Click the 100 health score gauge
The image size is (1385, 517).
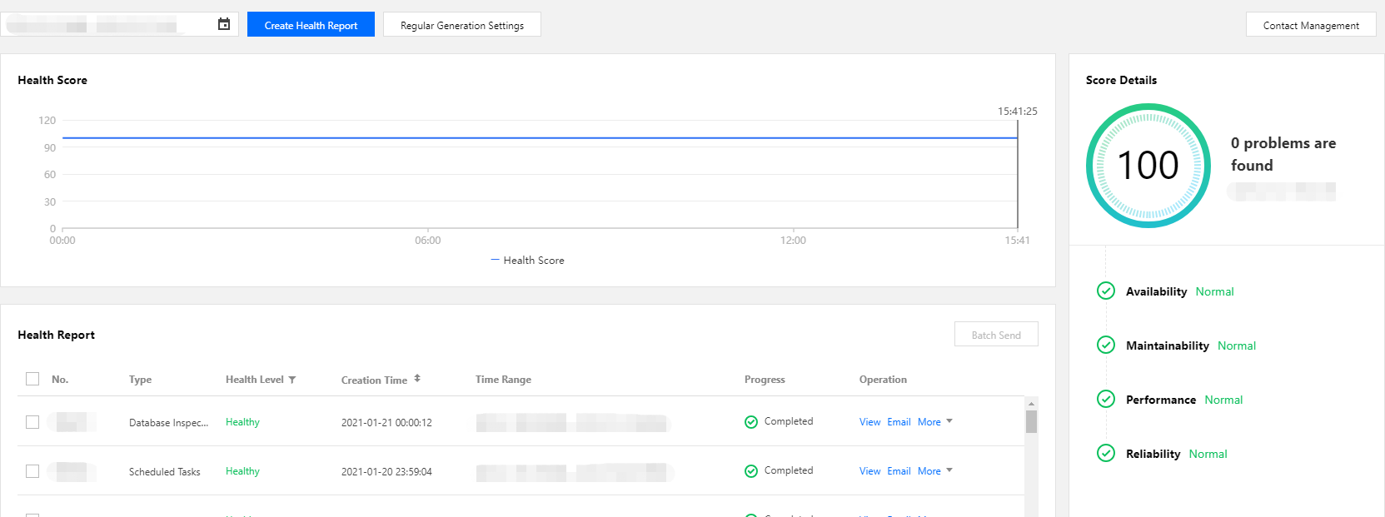click(1148, 166)
